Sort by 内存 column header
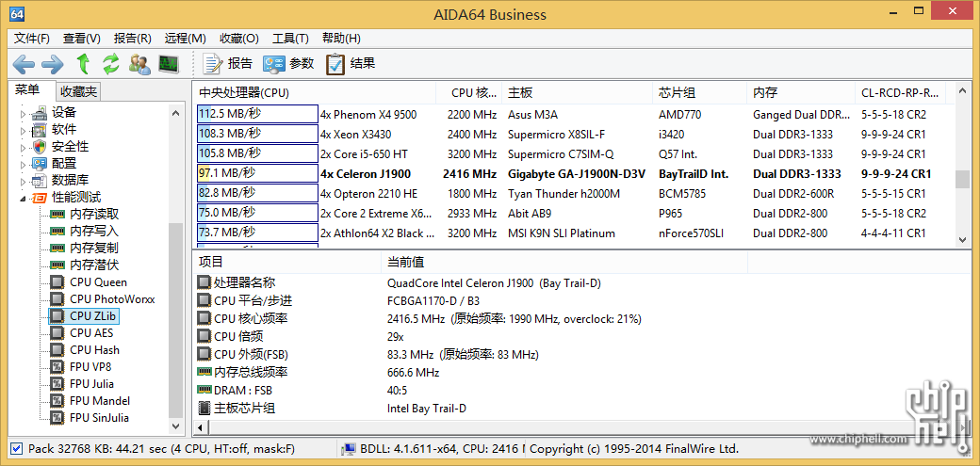The image size is (980, 466). [x=801, y=93]
